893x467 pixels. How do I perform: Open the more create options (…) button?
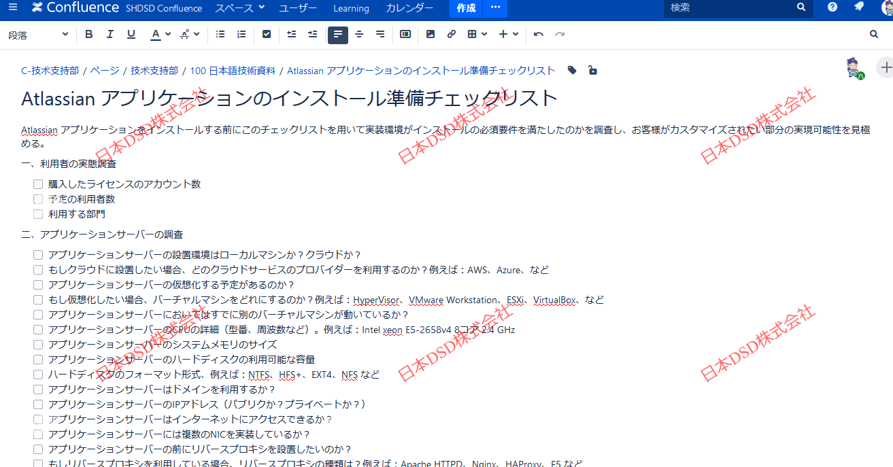[x=495, y=7]
